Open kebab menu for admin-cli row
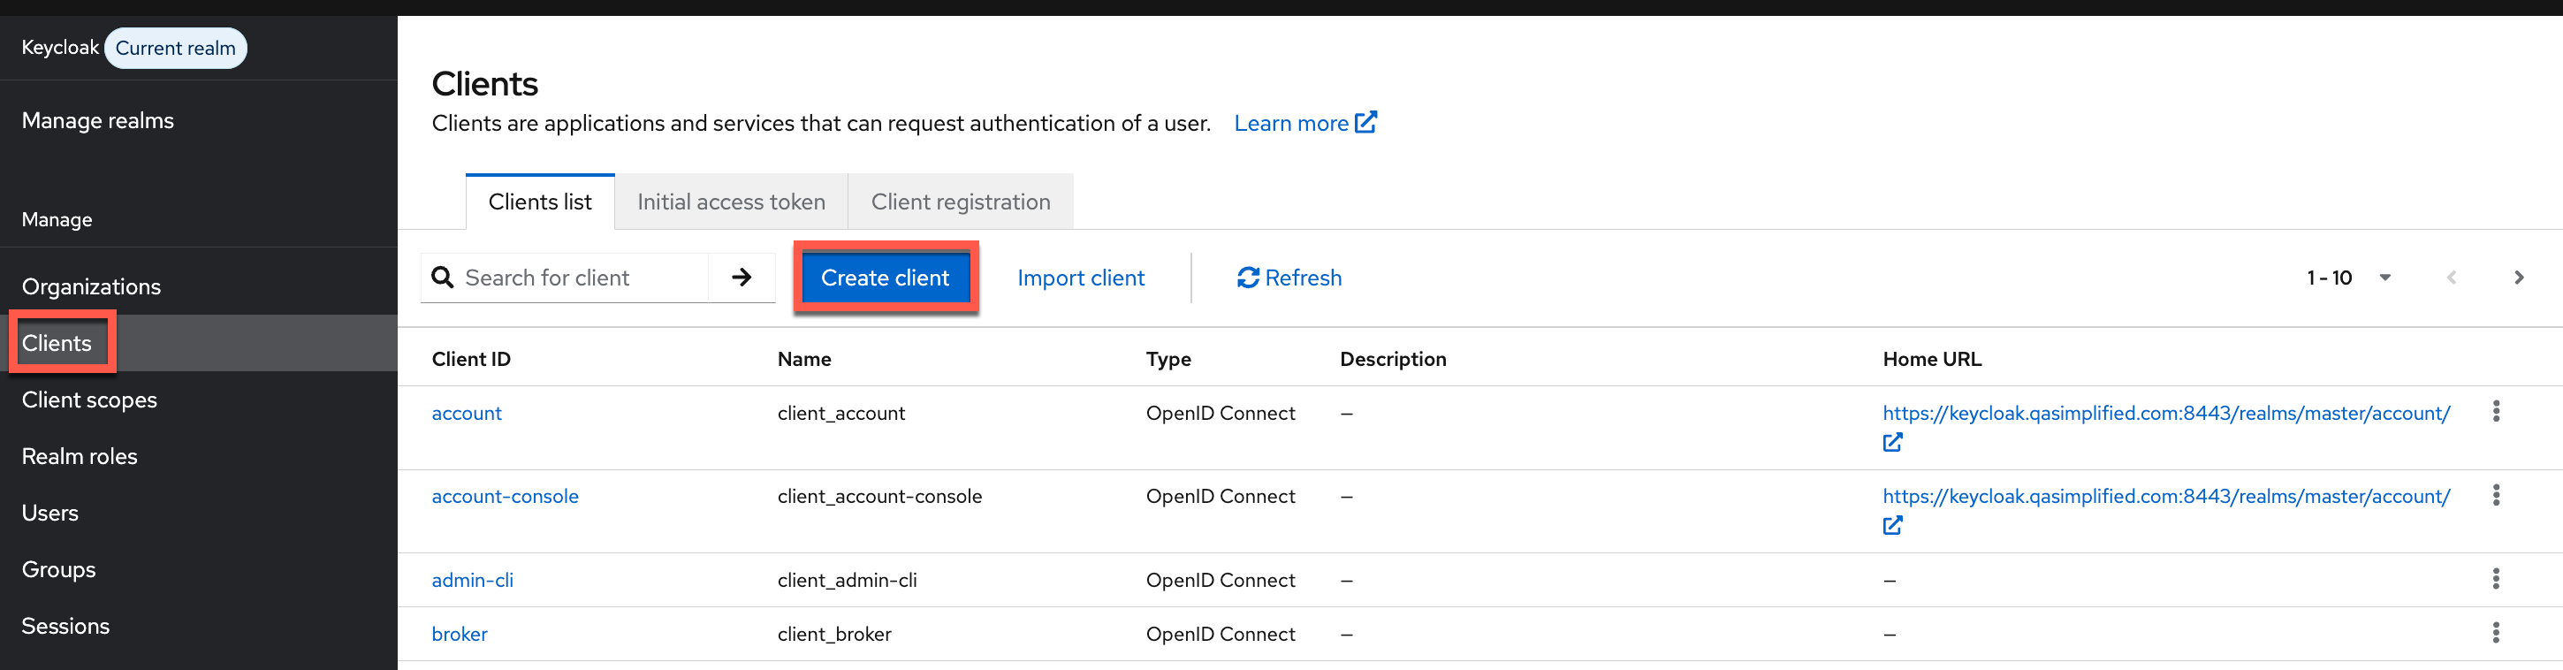 click(2495, 580)
